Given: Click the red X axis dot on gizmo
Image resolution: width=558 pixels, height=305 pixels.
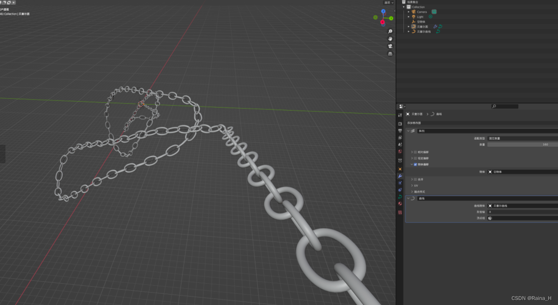Looking at the screenshot, I should [382, 22].
